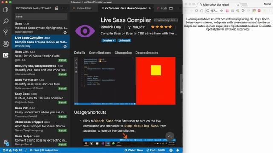This screenshot has height=153, width=273.
Task: Select the Extensions view icon
Action: coord(6,55)
